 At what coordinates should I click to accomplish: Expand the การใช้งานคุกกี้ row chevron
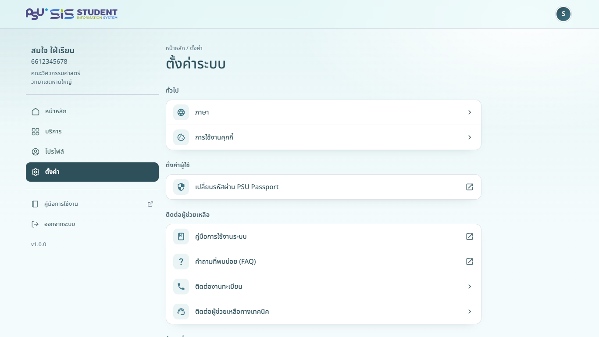pyautogui.click(x=470, y=137)
